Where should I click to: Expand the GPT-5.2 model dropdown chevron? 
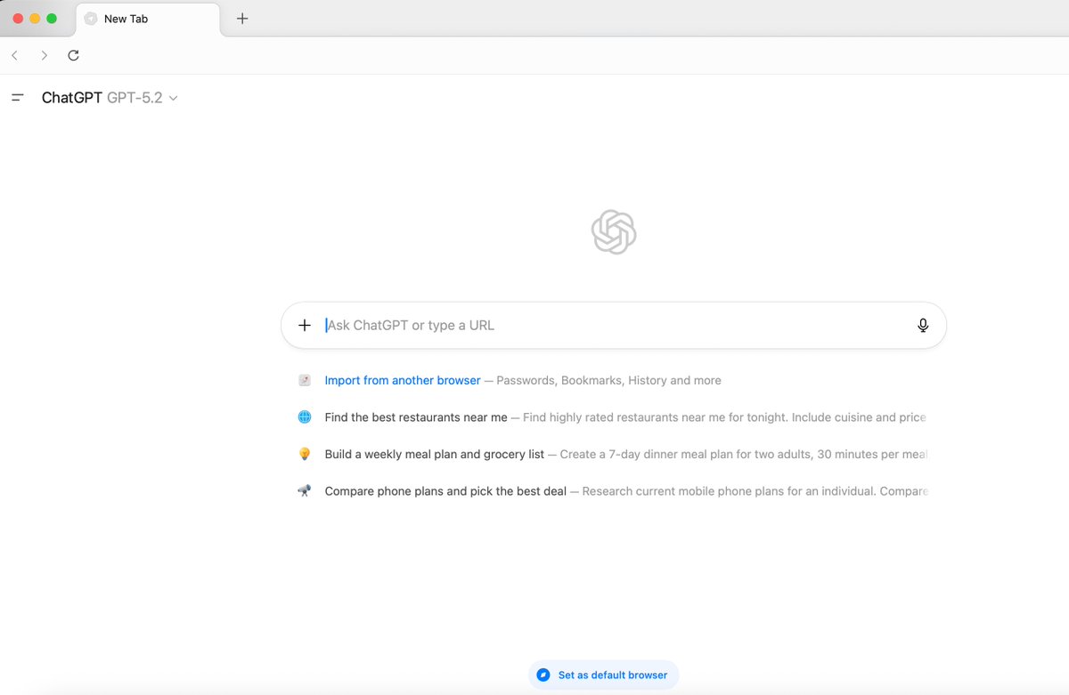click(174, 99)
